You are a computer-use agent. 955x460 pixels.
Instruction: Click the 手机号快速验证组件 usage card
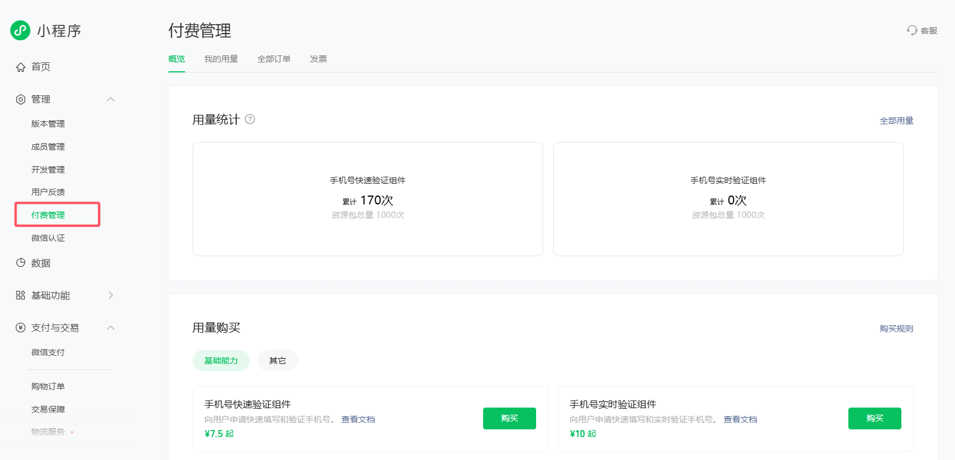coord(368,199)
